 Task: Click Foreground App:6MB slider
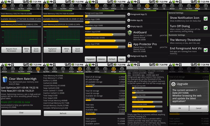coord(105,16)
